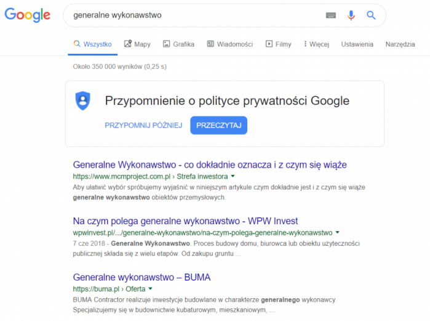430x321 pixels.
Task: Expand dropdown arrow next to buma.pl URL
Action: (x=150, y=288)
